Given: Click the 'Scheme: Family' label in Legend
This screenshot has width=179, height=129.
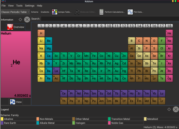Looking at the screenshot, I should [x=9, y=115].
